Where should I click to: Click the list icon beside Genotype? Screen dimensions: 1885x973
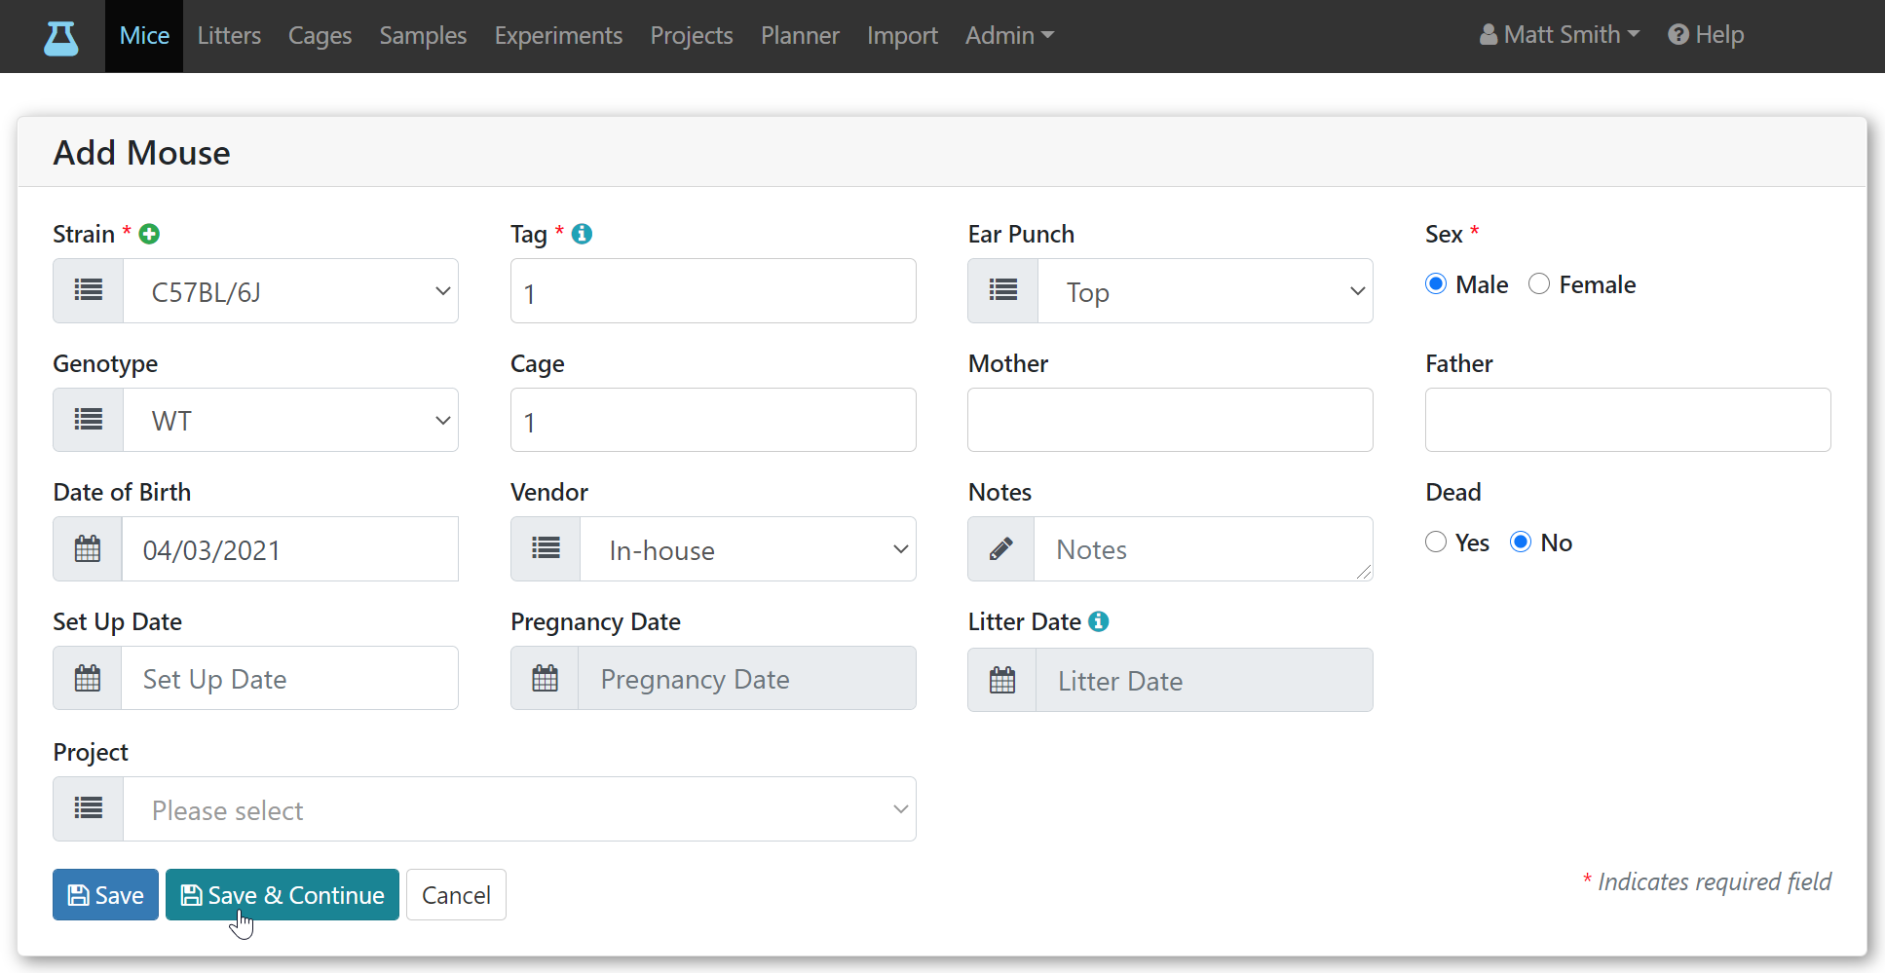(89, 420)
